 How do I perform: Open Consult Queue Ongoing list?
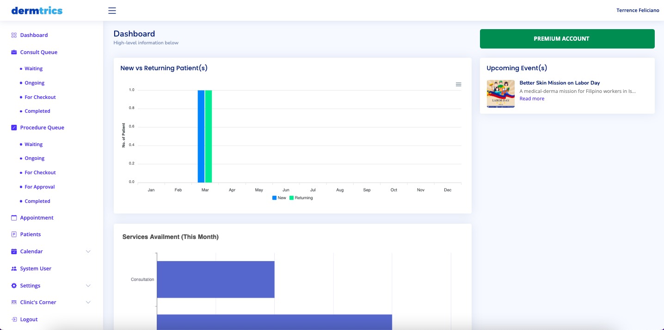point(34,83)
